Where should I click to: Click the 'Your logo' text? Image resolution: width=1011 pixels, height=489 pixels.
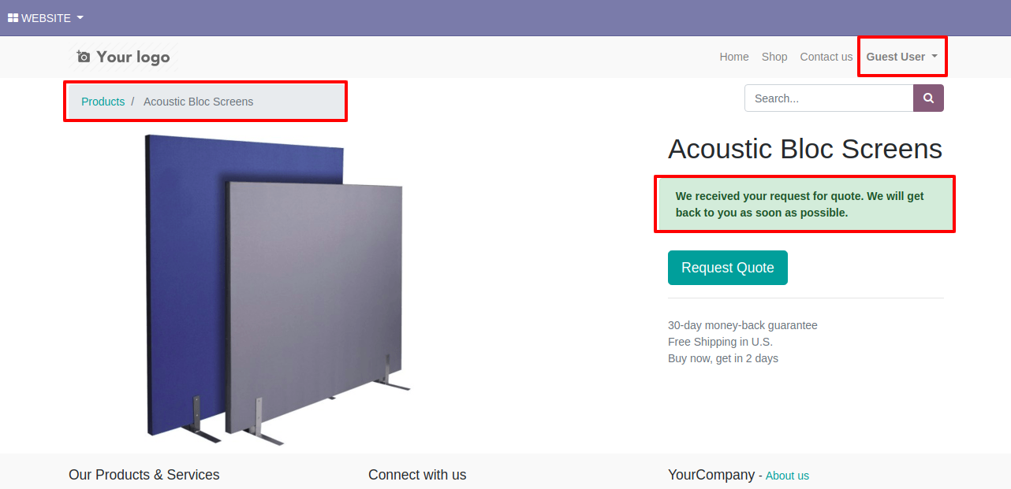point(133,57)
